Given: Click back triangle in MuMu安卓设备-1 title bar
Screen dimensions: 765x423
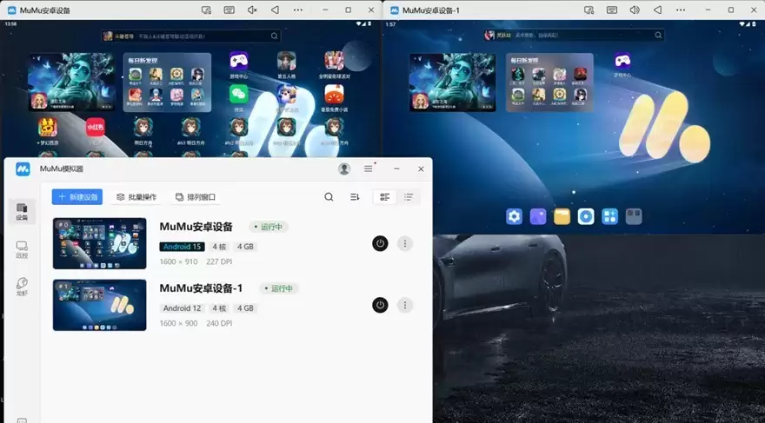Looking at the screenshot, I should tap(658, 10).
